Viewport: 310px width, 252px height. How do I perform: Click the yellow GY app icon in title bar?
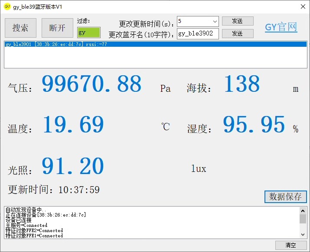7,6
